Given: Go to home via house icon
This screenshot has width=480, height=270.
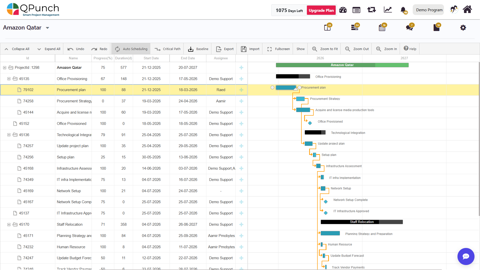Looking at the screenshot, I should coord(467,10).
